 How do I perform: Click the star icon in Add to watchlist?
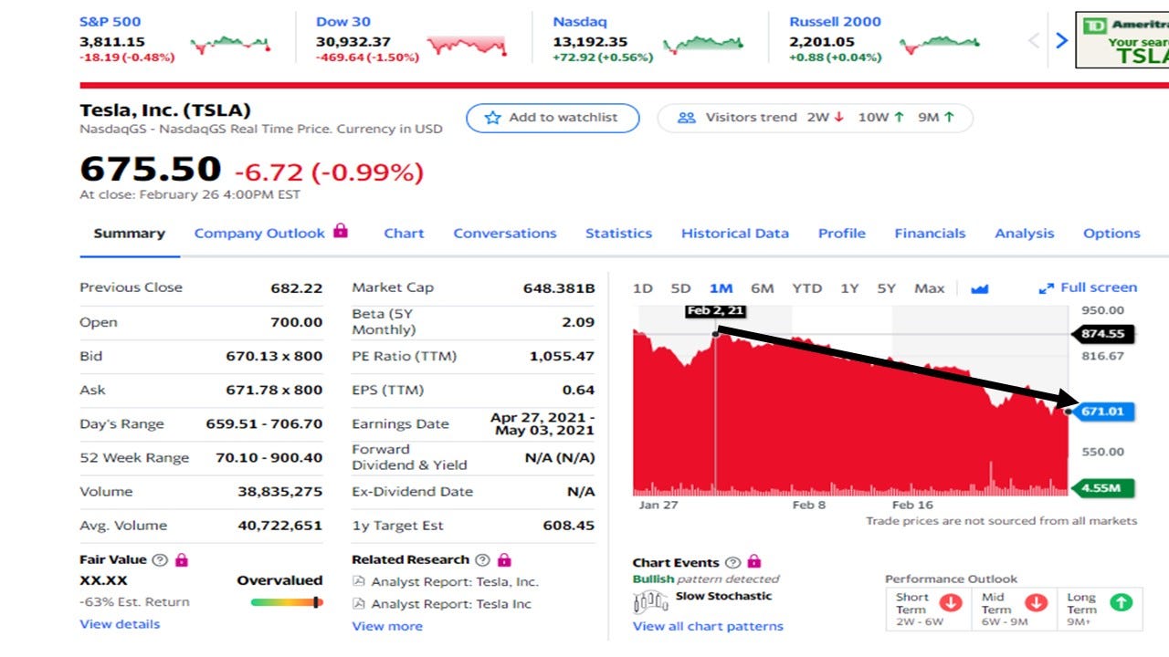(x=493, y=118)
